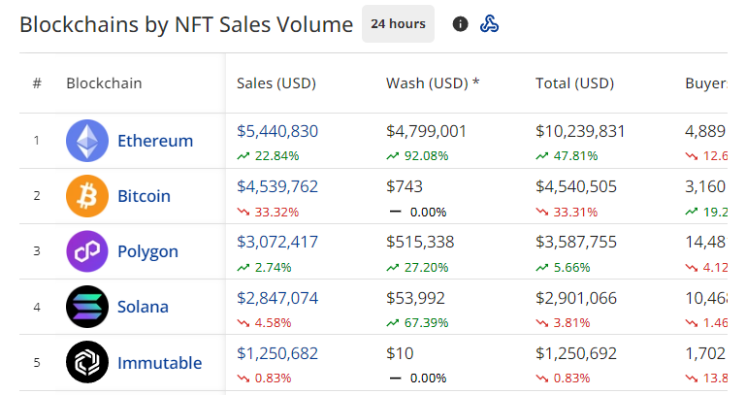Select Polygon total $3,587,755

pos(576,243)
